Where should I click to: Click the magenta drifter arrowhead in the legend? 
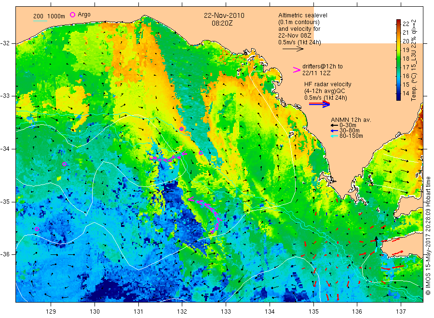tap(297, 70)
